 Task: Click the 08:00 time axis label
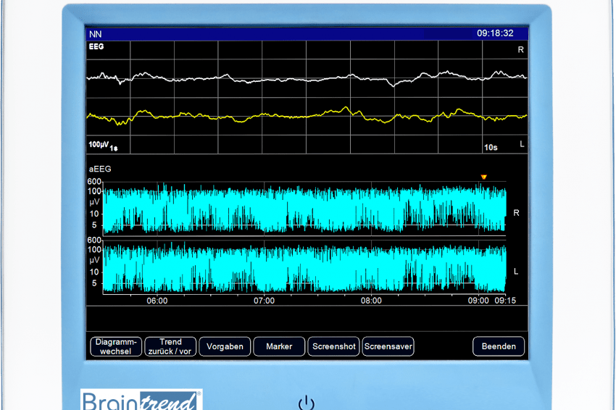pos(371,301)
